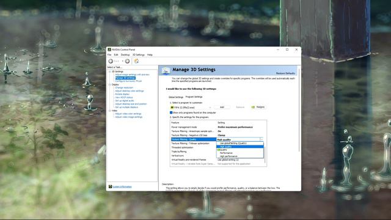Image resolution: width=391 pixels, height=220 pixels.
Task: Select the Vertical sync row
Action: coord(194,156)
